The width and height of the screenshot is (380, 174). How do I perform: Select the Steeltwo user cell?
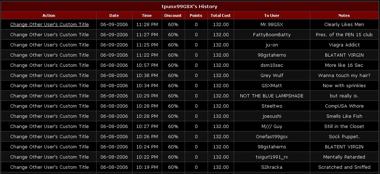point(272,106)
